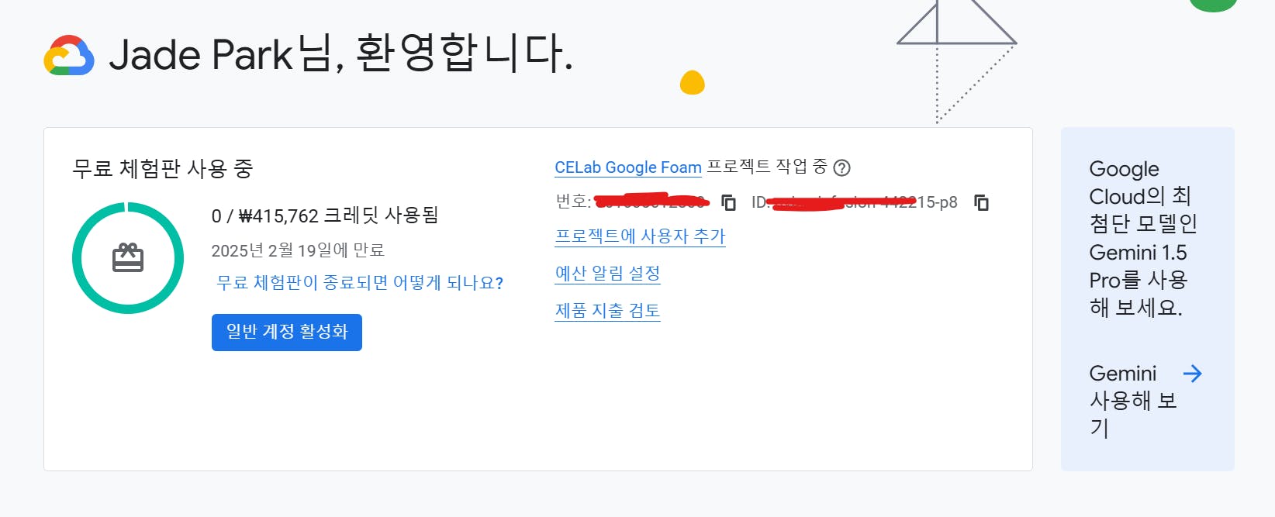This screenshot has height=517, width=1275.
Task: Click the Gemini 사용해 보기 link
Action: [x=1132, y=400]
